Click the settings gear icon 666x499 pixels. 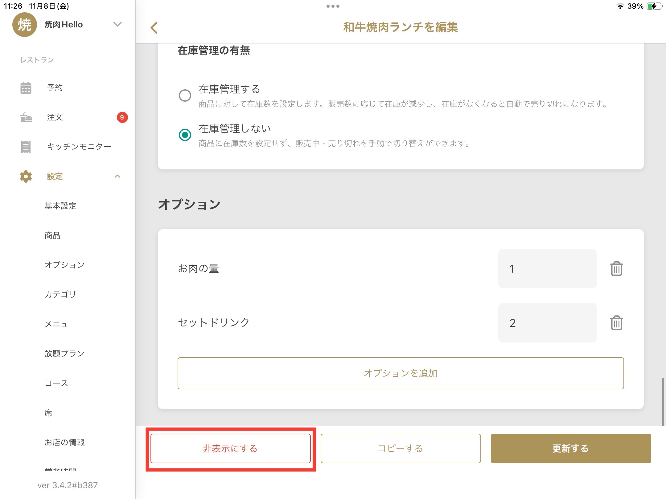click(26, 176)
